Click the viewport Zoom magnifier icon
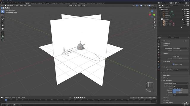The width and height of the screenshot is (190, 106). click(x=155, y=19)
